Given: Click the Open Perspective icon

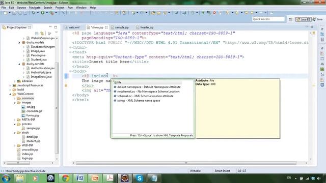Looking at the screenshot, I should (x=290, y=19).
